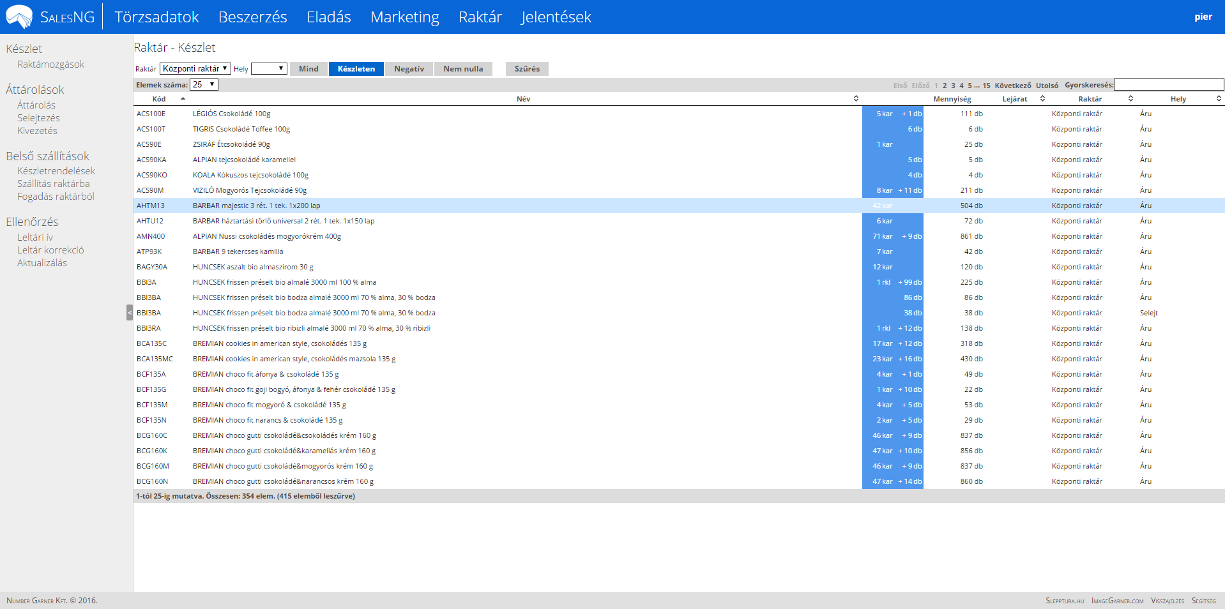Open Raktámozgások in sidebar
This screenshot has height=609, width=1225.
pos(50,64)
